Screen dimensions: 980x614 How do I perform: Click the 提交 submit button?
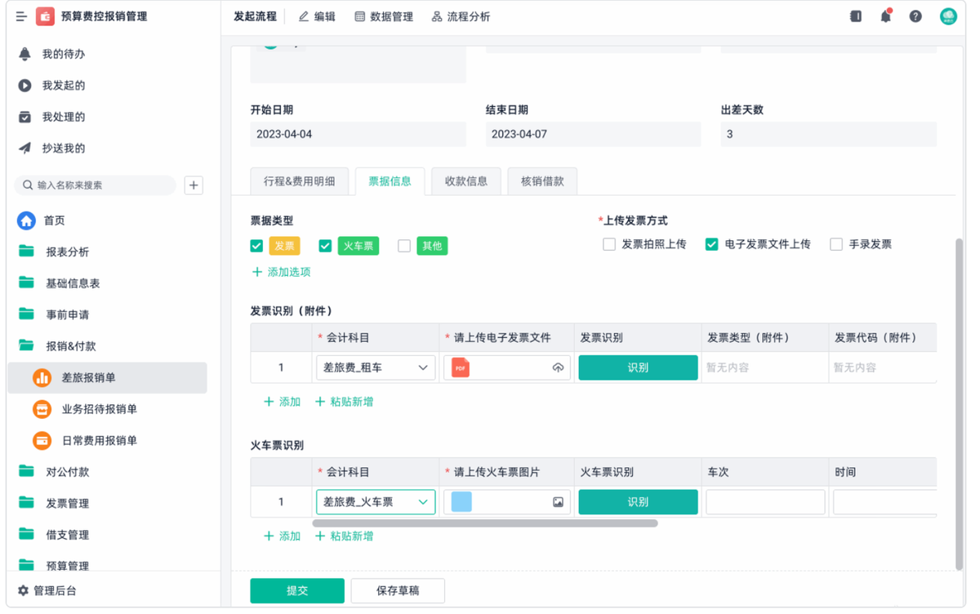click(297, 590)
